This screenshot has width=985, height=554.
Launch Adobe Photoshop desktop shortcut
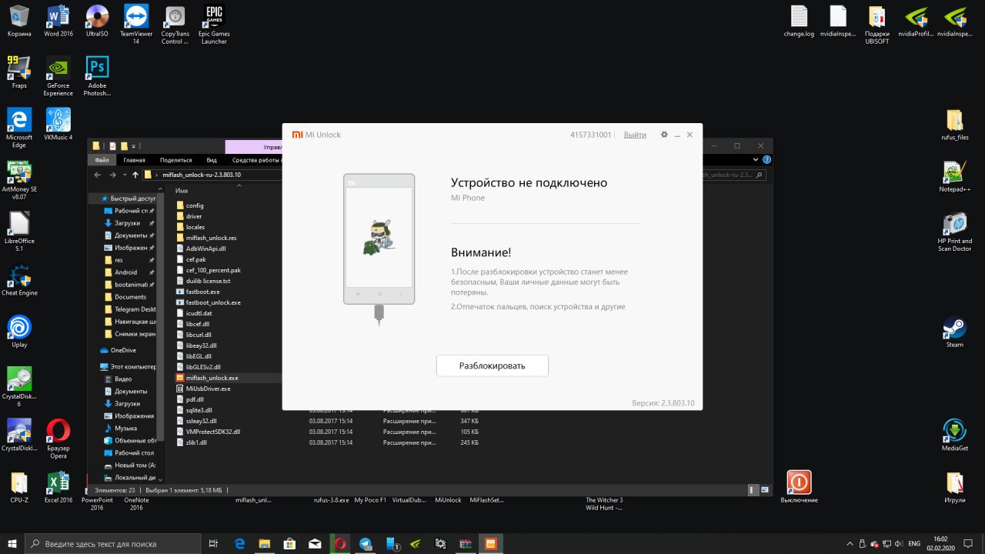[x=97, y=76]
